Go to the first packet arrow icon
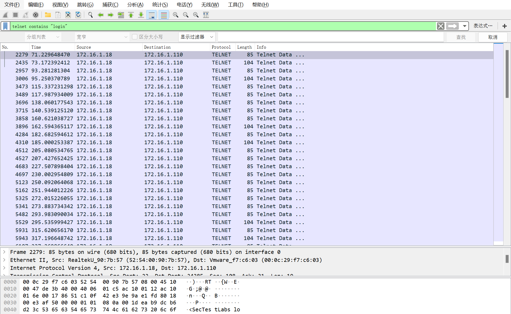Viewport: 511px width, 314px height. [131, 15]
